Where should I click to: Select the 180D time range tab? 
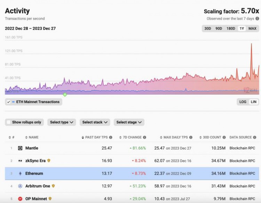[231, 29]
